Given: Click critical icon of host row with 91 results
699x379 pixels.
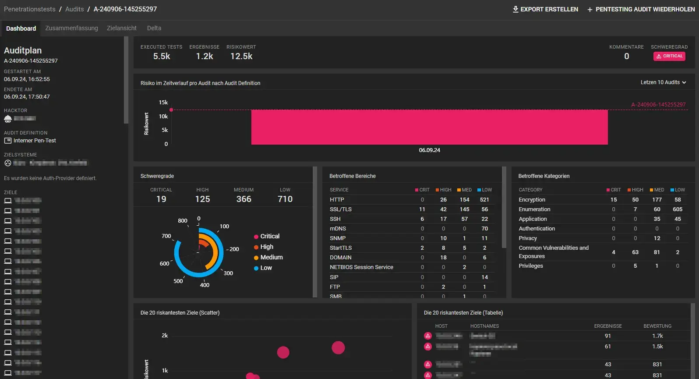Looking at the screenshot, I should pos(428,336).
